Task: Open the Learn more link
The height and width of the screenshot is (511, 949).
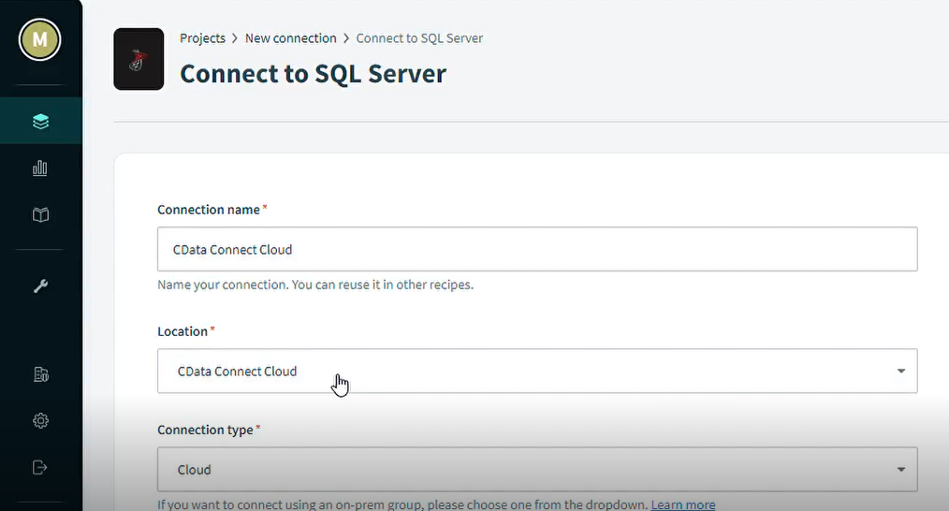Action: point(682,504)
